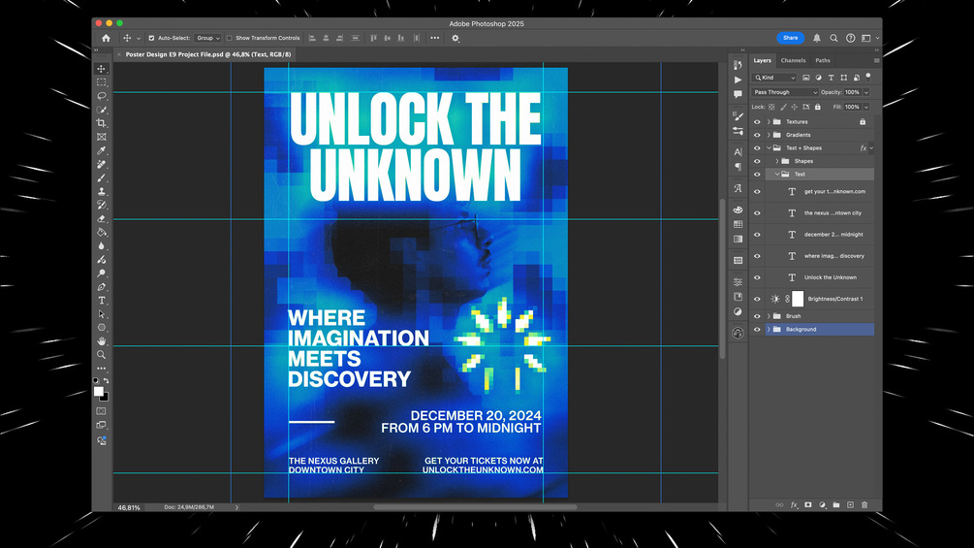
Task: Delete layer with trash icon
Action: (x=864, y=505)
